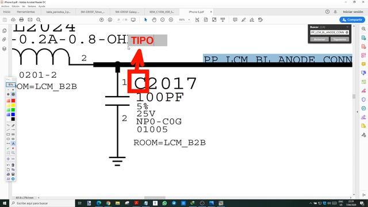Screen dimensions: 368x207
Task: Select rectangle shape tool in annotation palette
Action: pyautogui.click(x=8, y=135)
